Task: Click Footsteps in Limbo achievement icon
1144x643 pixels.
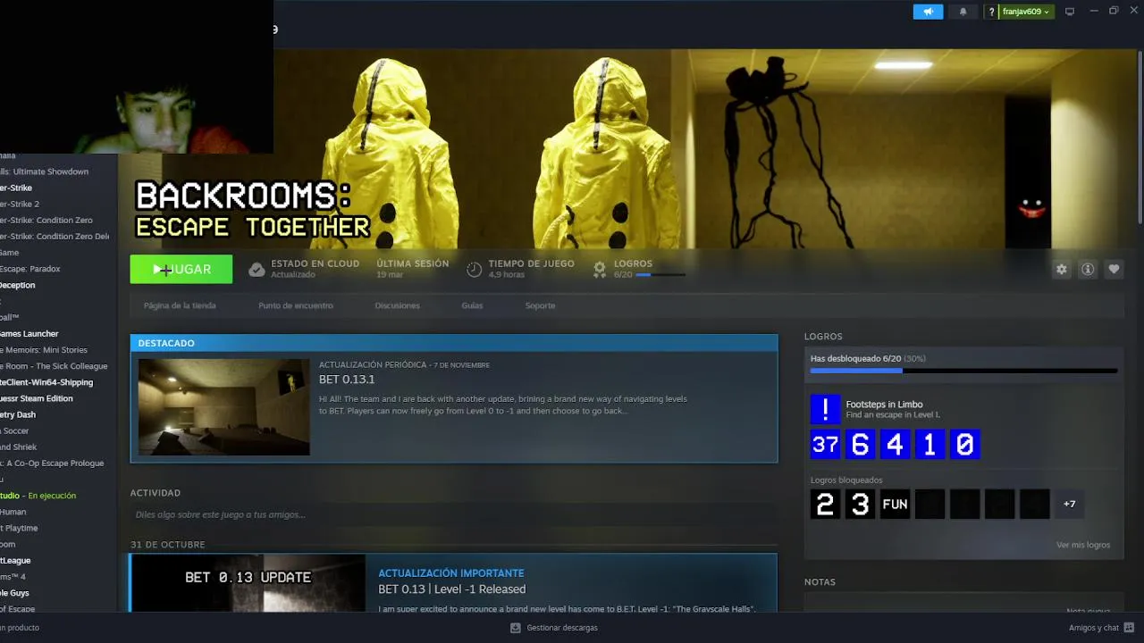Action: pos(825,409)
